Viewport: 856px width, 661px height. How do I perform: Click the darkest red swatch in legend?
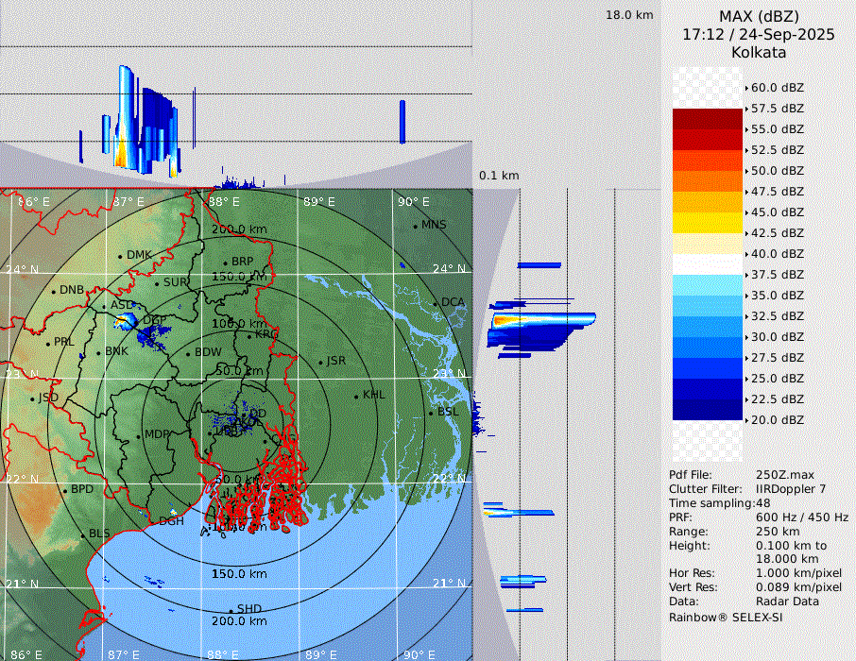(708, 119)
